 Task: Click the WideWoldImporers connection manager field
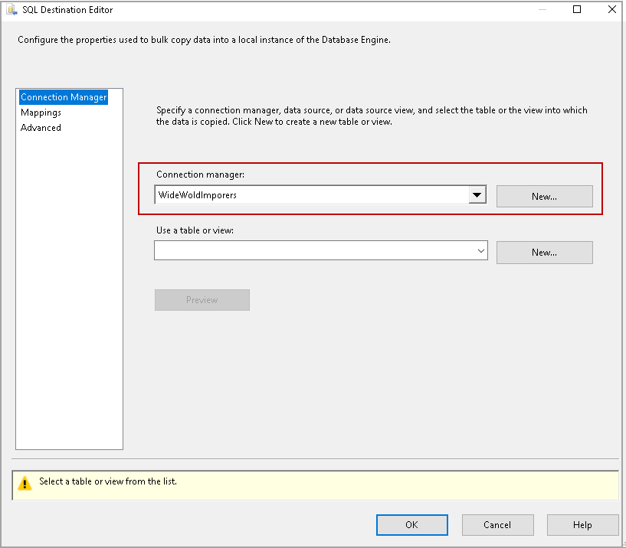(x=310, y=195)
